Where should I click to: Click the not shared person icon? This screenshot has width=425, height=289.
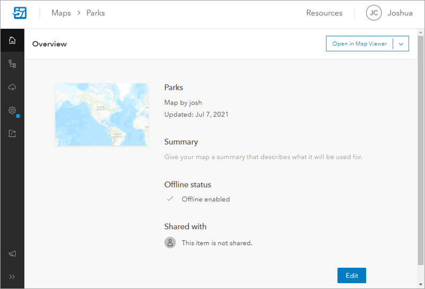(170, 243)
